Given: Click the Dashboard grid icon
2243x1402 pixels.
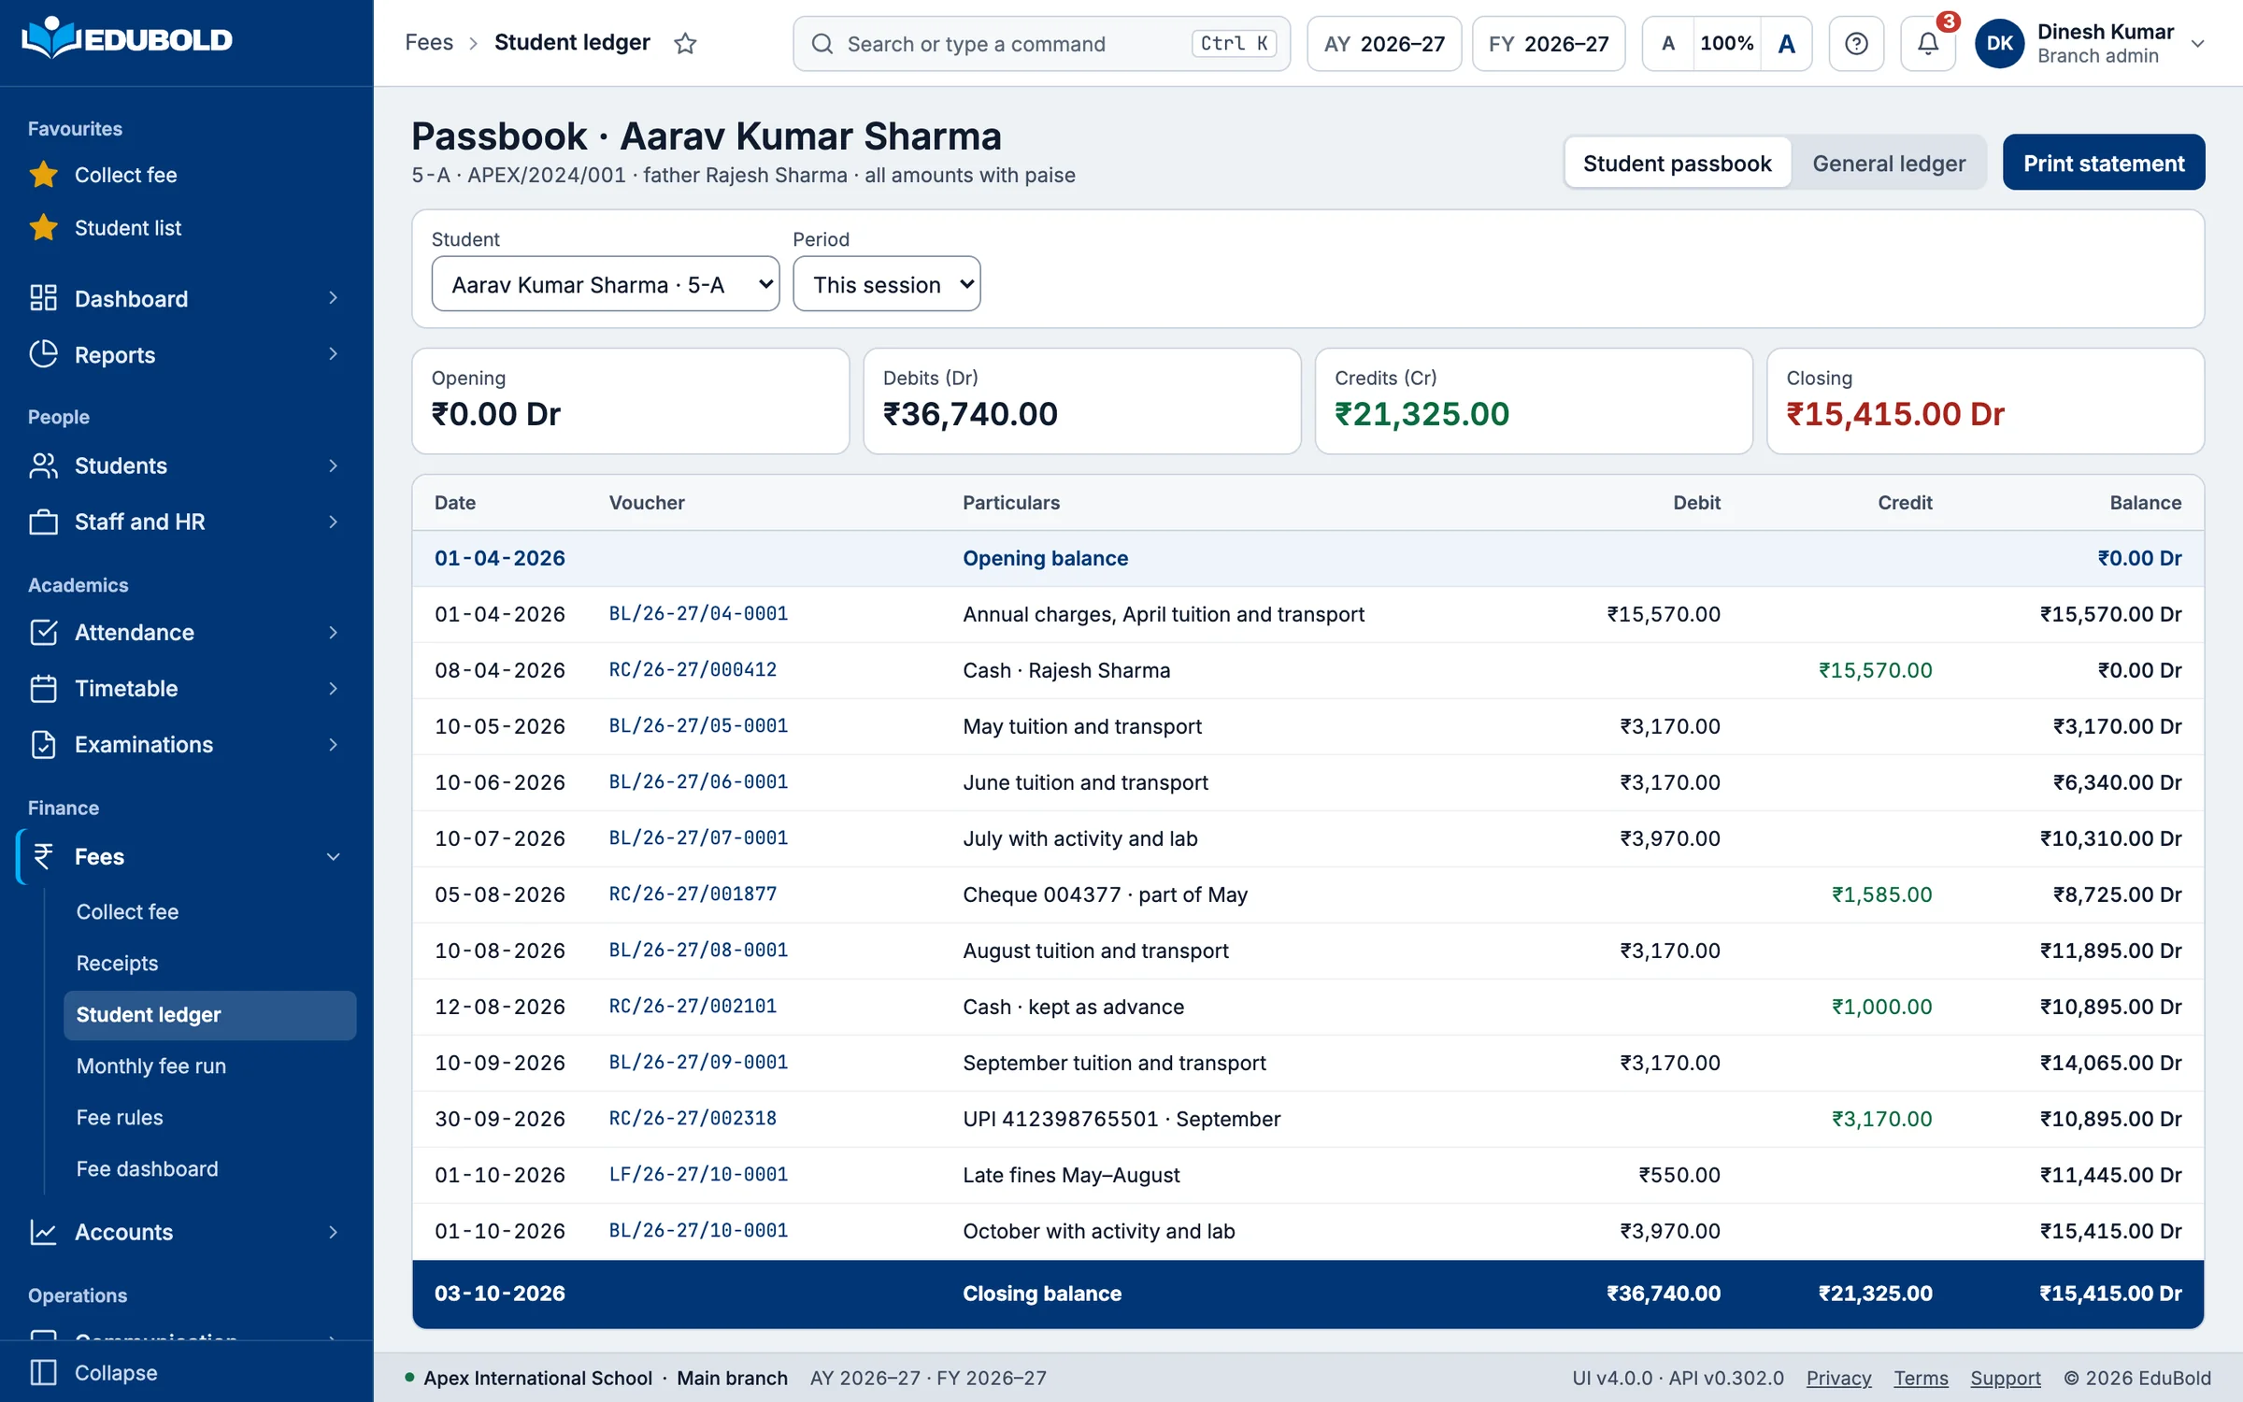Looking at the screenshot, I should coord(43,298).
